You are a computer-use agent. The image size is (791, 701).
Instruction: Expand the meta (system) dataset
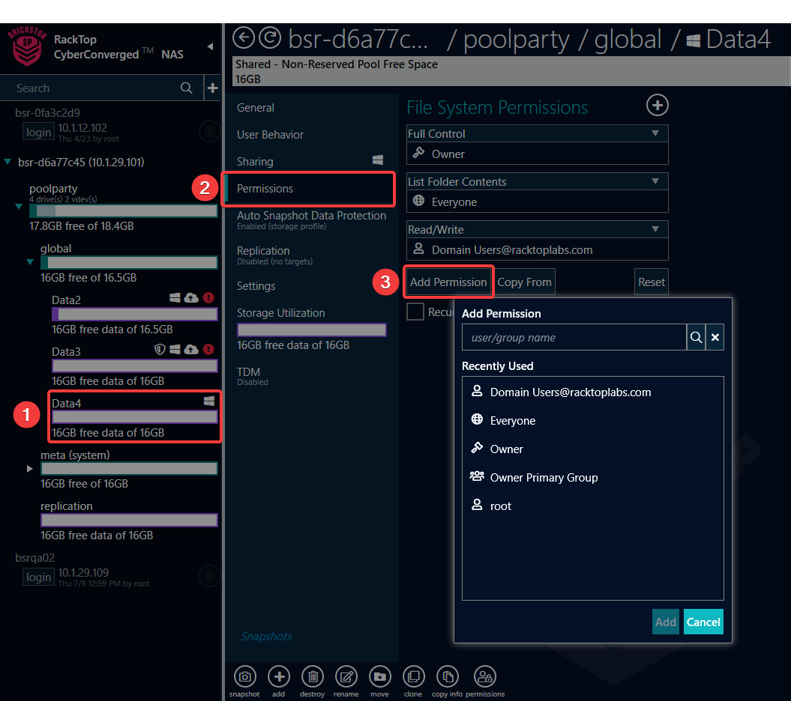click(x=29, y=469)
